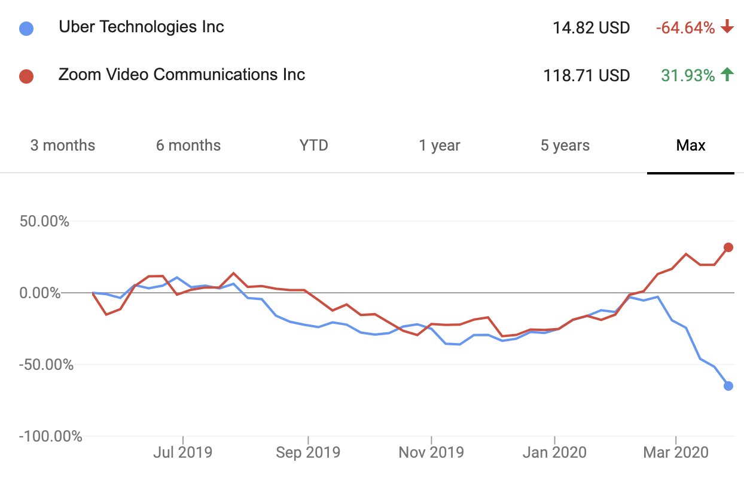Viewport: 744px width, 478px height.
Task: Click the Mar 2020 axis label
Action: [675, 452]
